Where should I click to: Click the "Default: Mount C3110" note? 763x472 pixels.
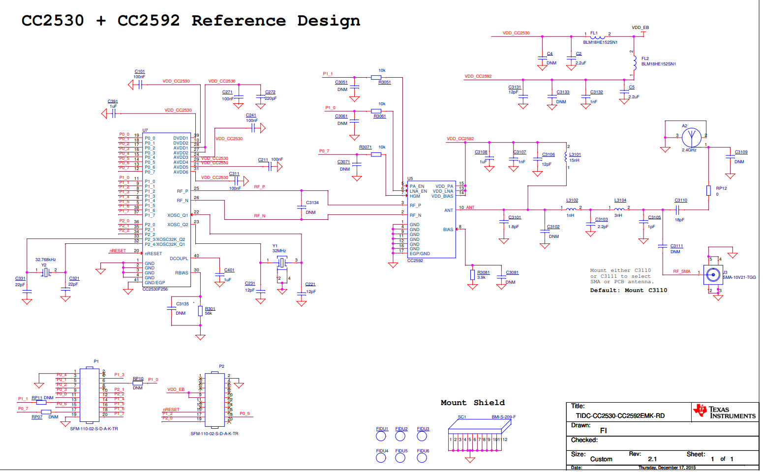628,291
